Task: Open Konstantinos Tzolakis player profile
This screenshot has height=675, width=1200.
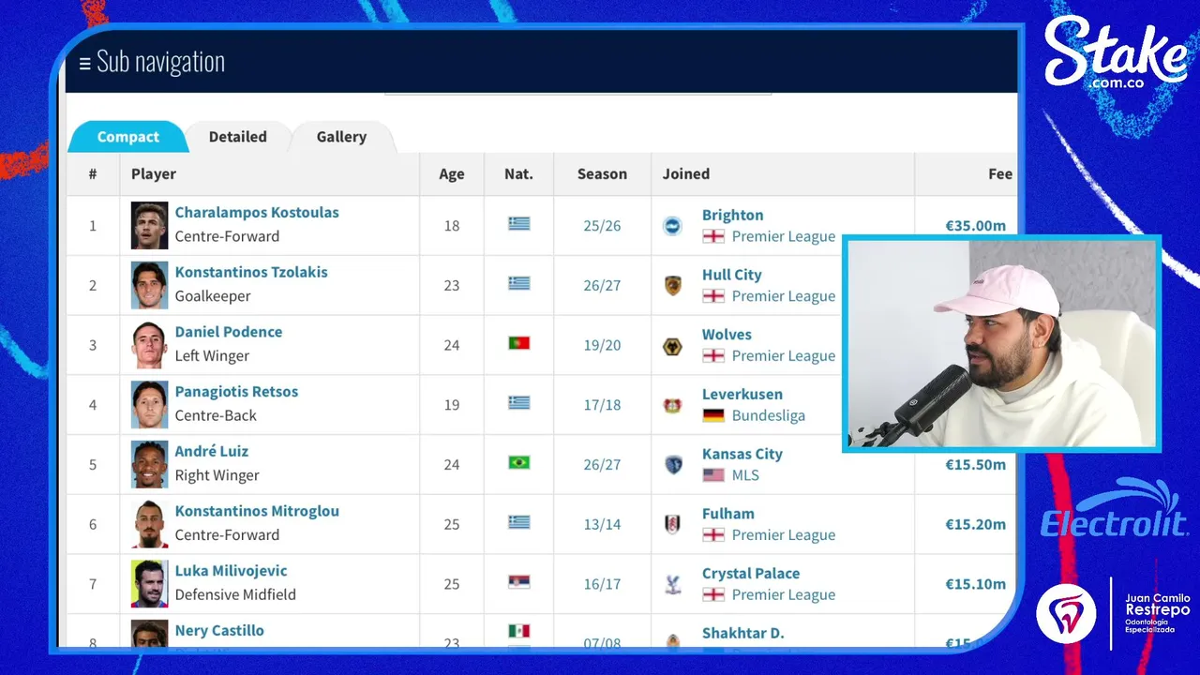Action: (251, 272)
